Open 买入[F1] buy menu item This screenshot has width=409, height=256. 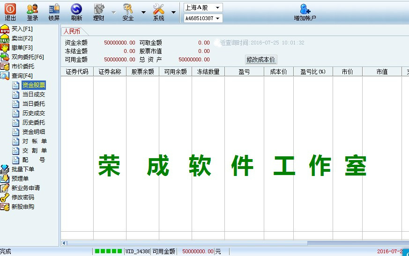coord(22,29)
